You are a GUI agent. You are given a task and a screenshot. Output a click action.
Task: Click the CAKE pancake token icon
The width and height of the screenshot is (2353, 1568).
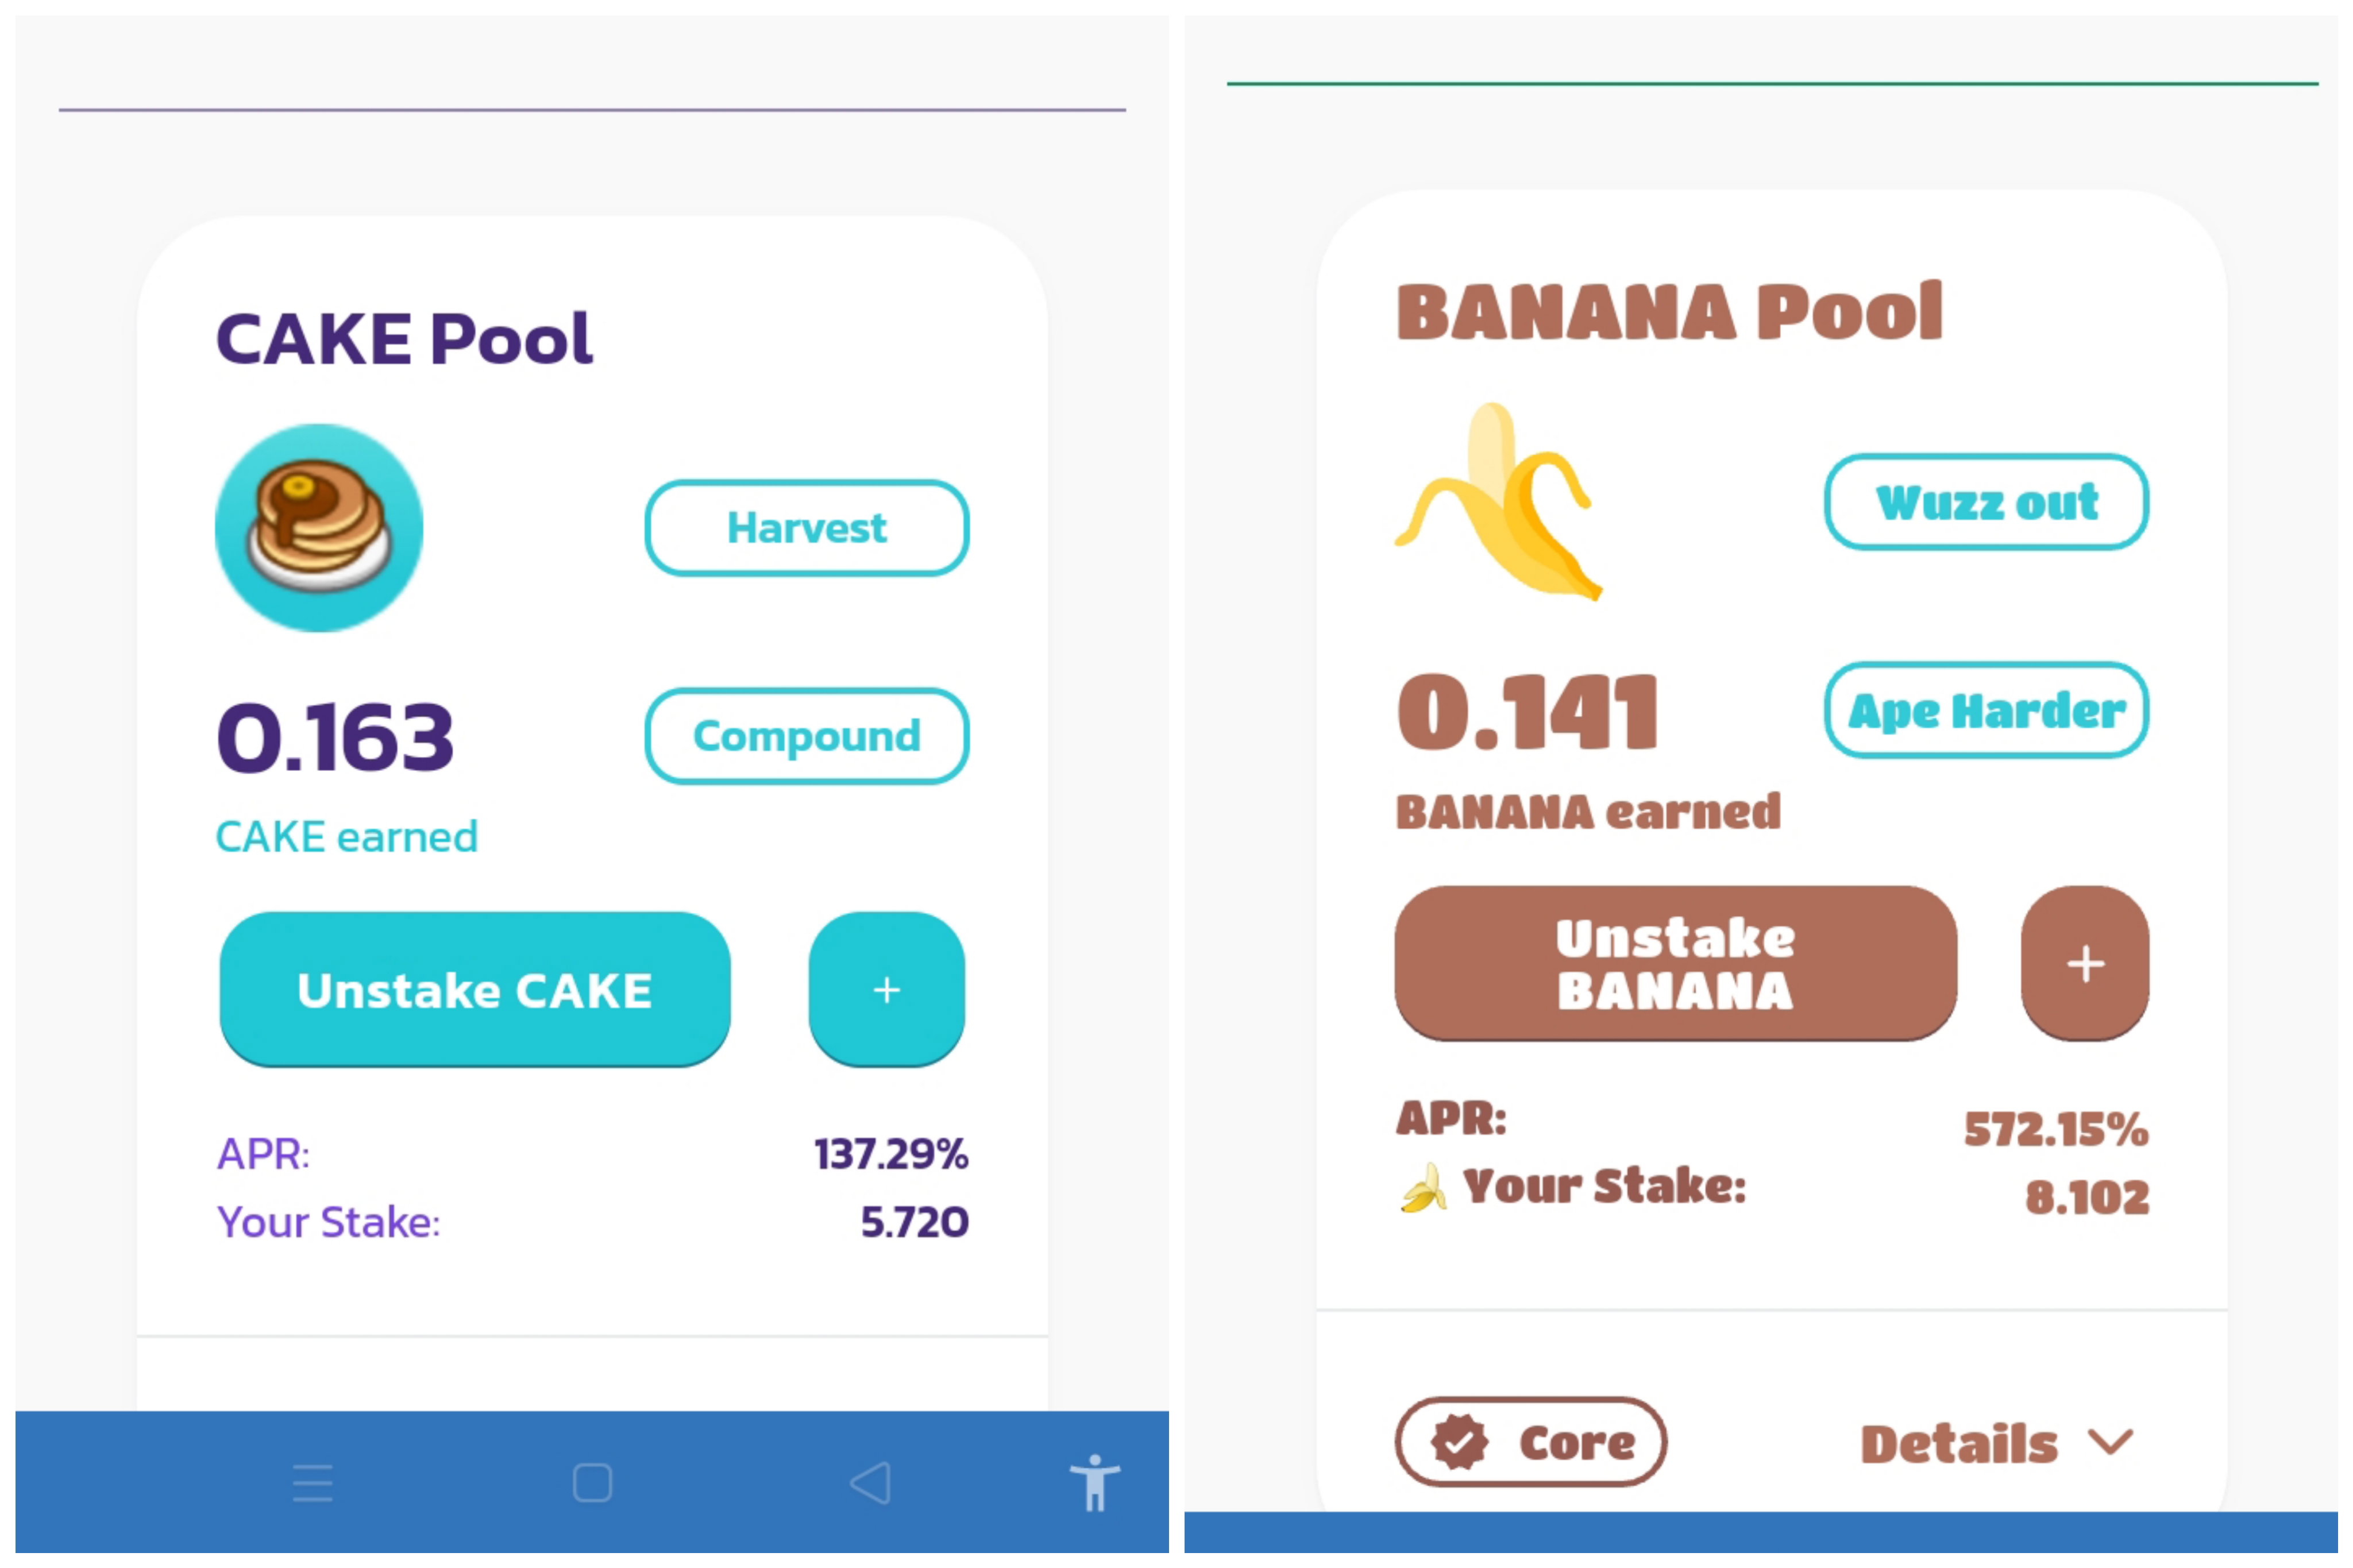click(318, 527)
